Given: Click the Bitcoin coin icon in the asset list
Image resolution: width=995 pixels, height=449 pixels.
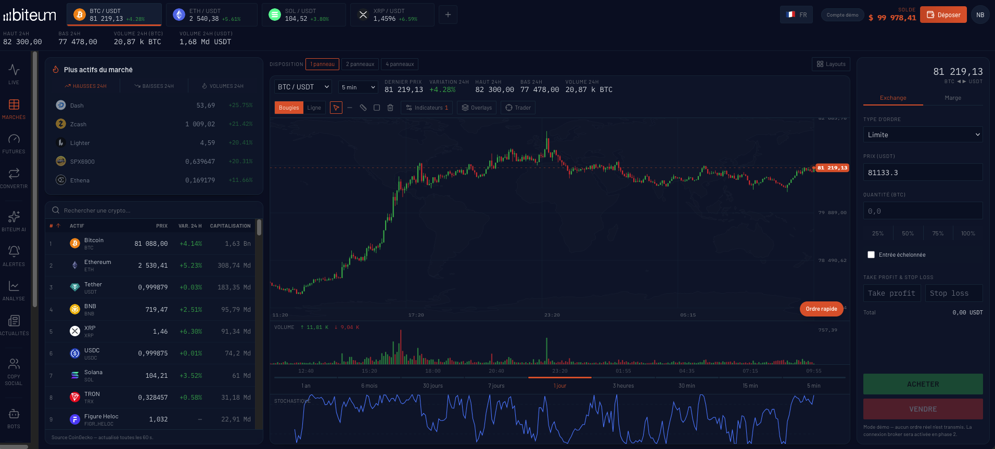Looking at the screenshot, I should click(75, 243).
